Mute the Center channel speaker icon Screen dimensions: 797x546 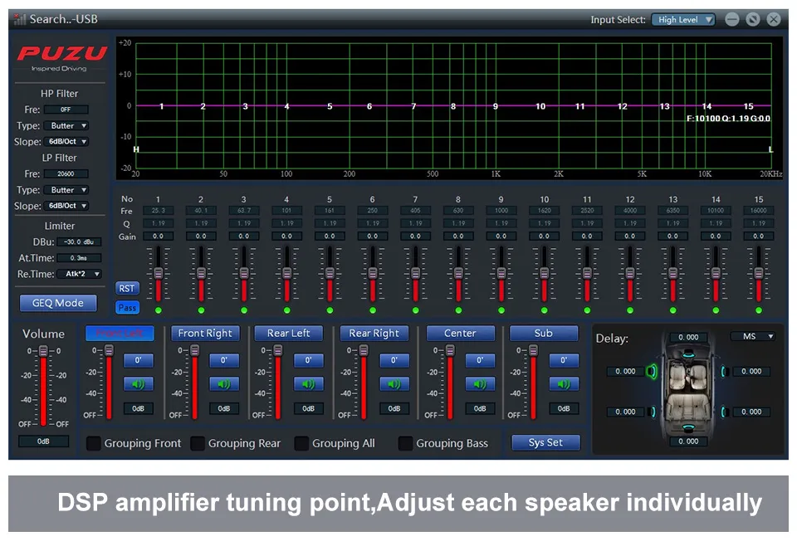480,384
